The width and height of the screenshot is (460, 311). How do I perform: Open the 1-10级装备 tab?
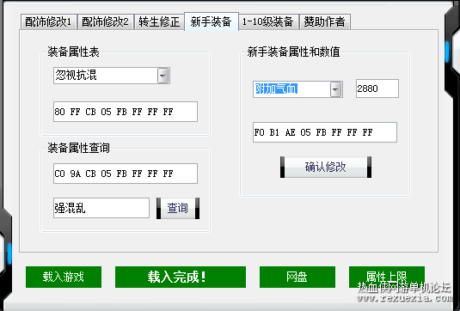[268, 22]
